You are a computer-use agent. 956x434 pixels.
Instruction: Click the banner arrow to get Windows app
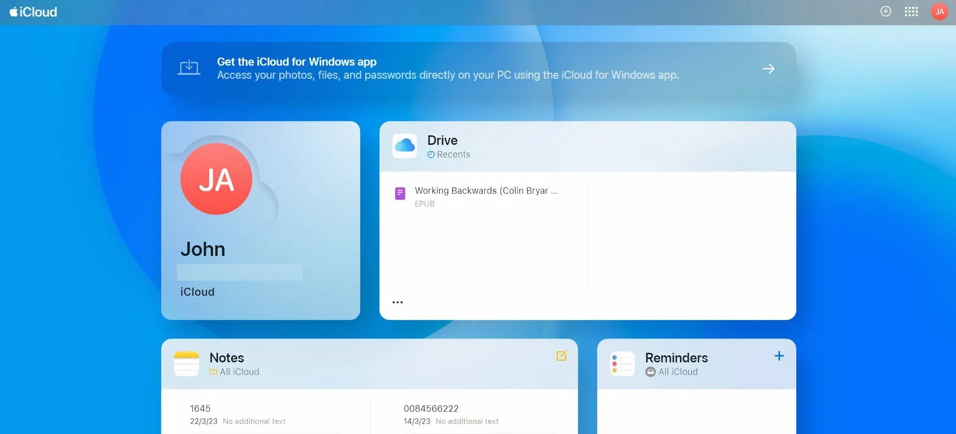pos(769,69)
